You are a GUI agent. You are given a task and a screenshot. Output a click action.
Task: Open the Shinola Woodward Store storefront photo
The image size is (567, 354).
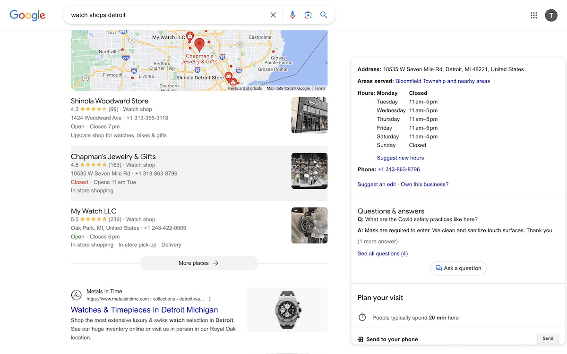tap(309, 115)
